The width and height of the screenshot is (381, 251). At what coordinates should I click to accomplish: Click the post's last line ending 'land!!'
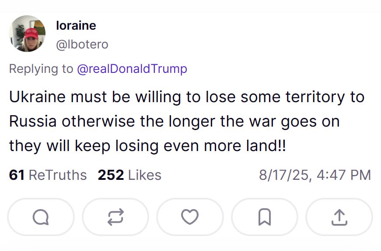(147, 146)
